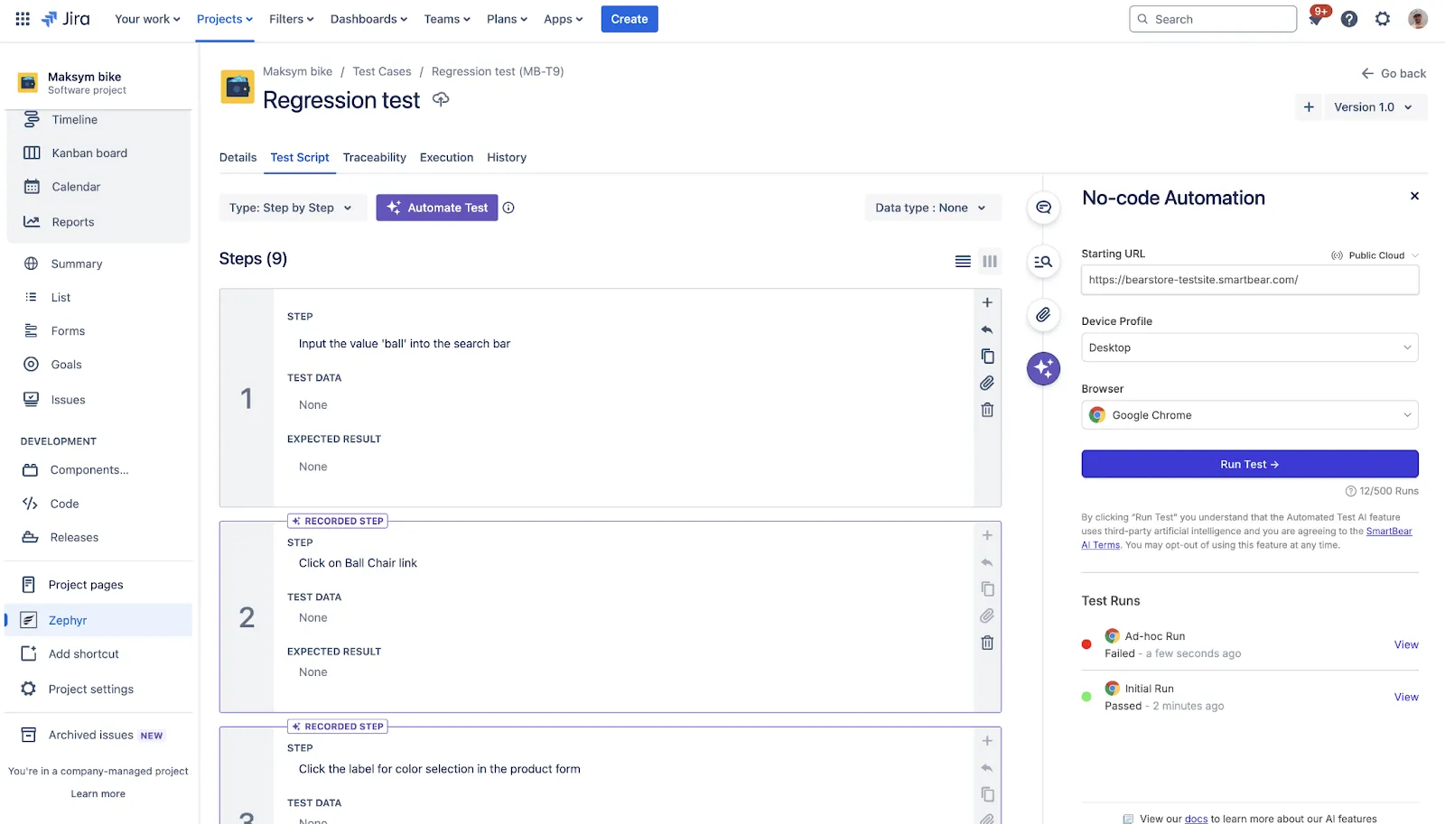This screenshot has height=824, width=1445.
Task: Open the Dashboards menu
Action: [x=364, y=18]
